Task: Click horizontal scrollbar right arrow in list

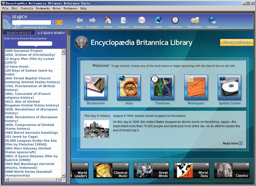Action: (59, 179)
